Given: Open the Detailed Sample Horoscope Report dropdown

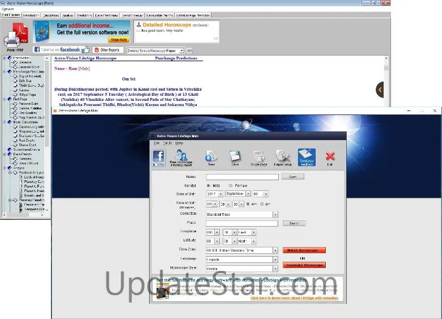Looking at the screenshot, I should 181,51.
